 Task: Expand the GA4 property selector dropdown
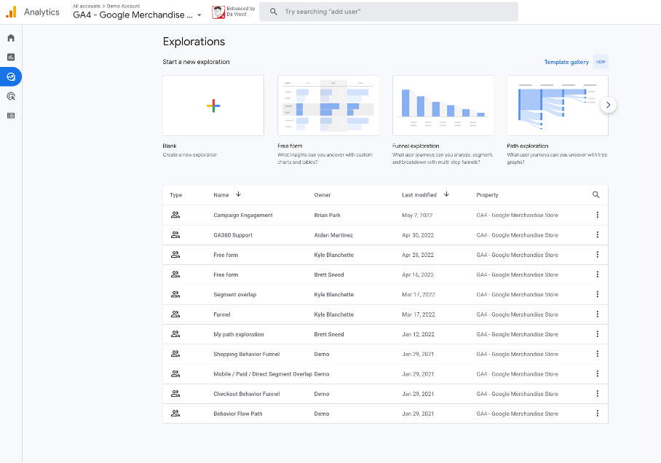click(x=199, y=15)
